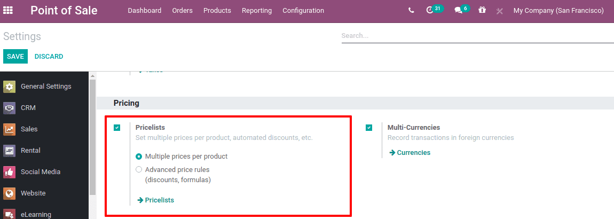Open the messages chat icon

(458, 10)
